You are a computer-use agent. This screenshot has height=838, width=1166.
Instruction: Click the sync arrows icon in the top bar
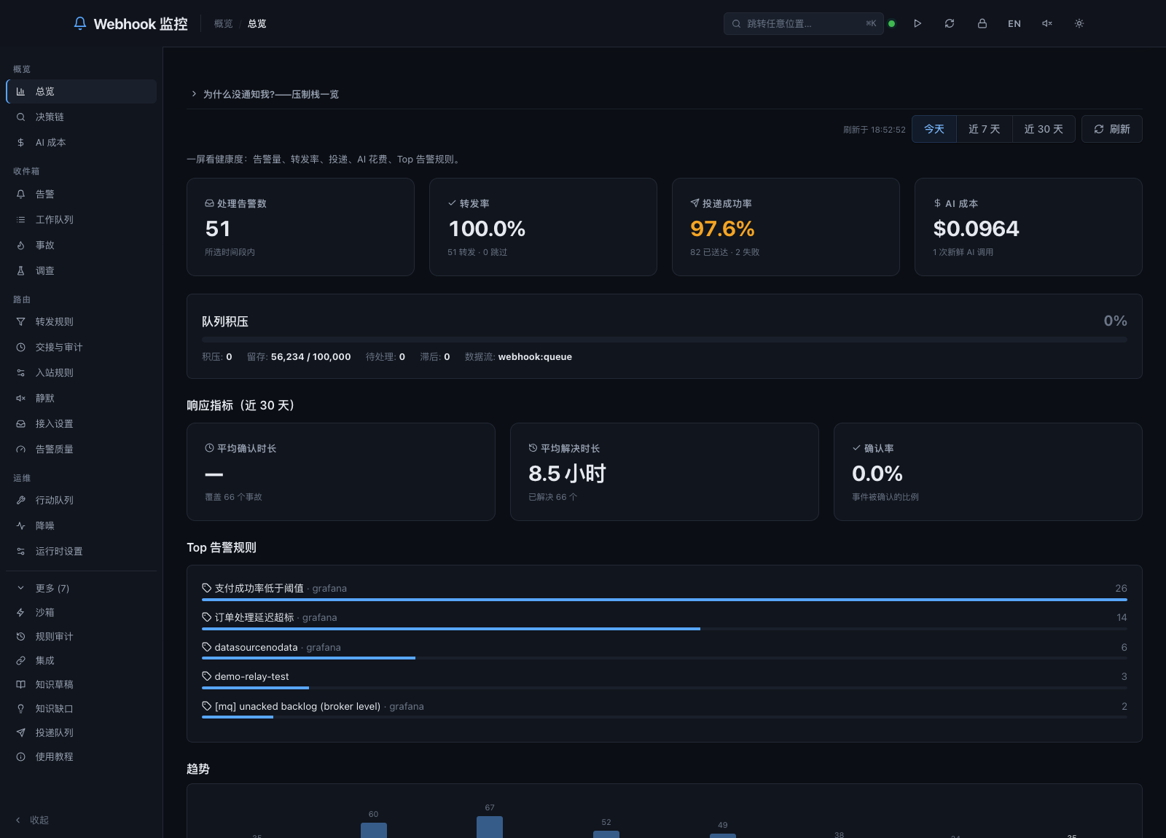(950, 23)
